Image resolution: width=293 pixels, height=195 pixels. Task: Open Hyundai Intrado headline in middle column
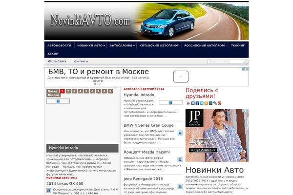(x=139, y=95)
